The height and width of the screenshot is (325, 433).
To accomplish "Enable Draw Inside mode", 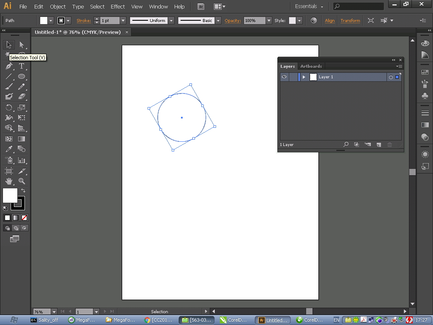I will [x=24, y=228].
